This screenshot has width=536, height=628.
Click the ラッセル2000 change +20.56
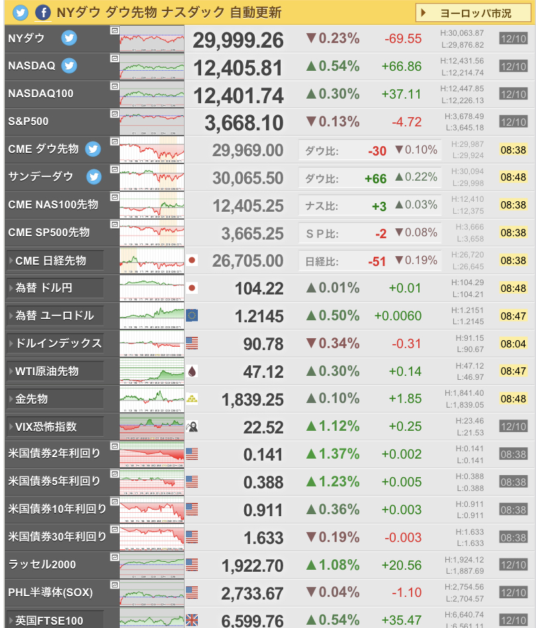coord(402,565)
